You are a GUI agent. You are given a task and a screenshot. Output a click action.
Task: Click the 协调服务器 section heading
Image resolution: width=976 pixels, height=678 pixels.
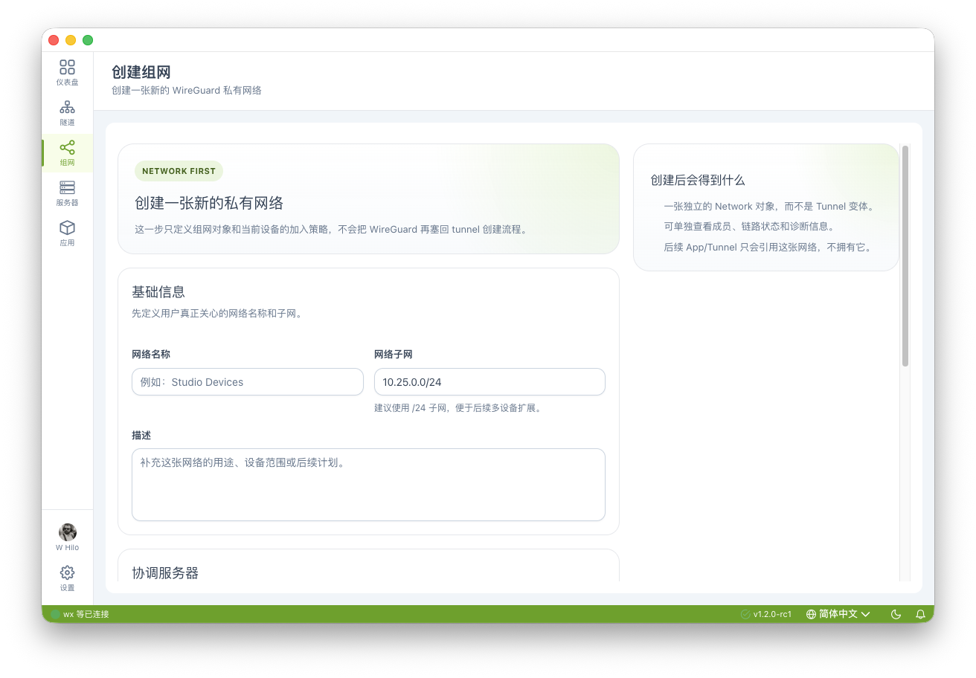pyautogui.click(x=165, y=573)
